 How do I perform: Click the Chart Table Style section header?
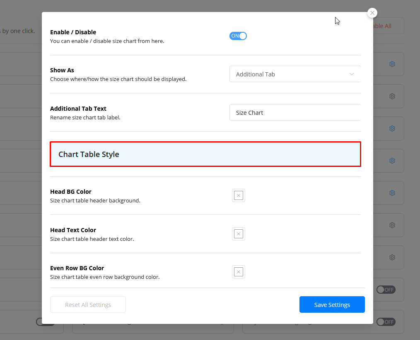point(205,155)
